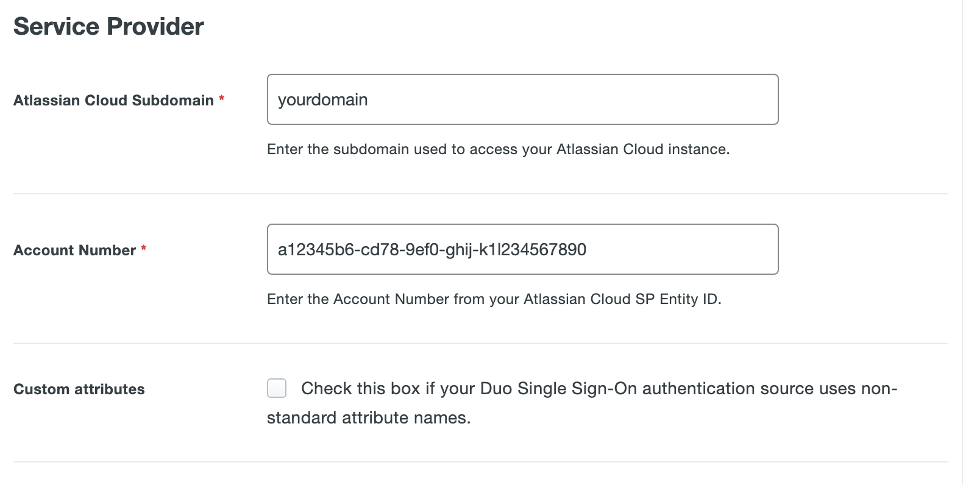This screenshot has height=485, width=963.
Task: Select the yourdomain text value
Action: tap(322, 99)
